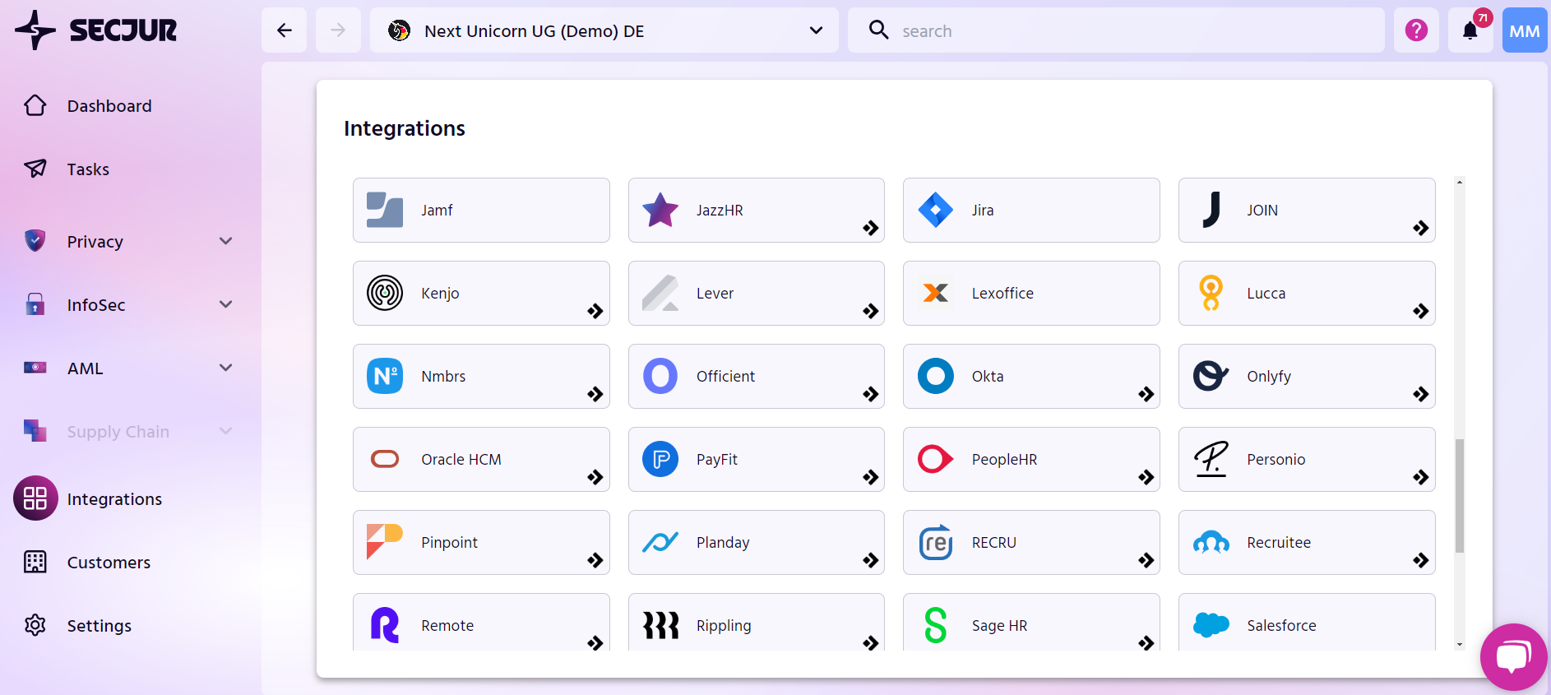Open the Okta blue circle logo

tap(936, 376)
